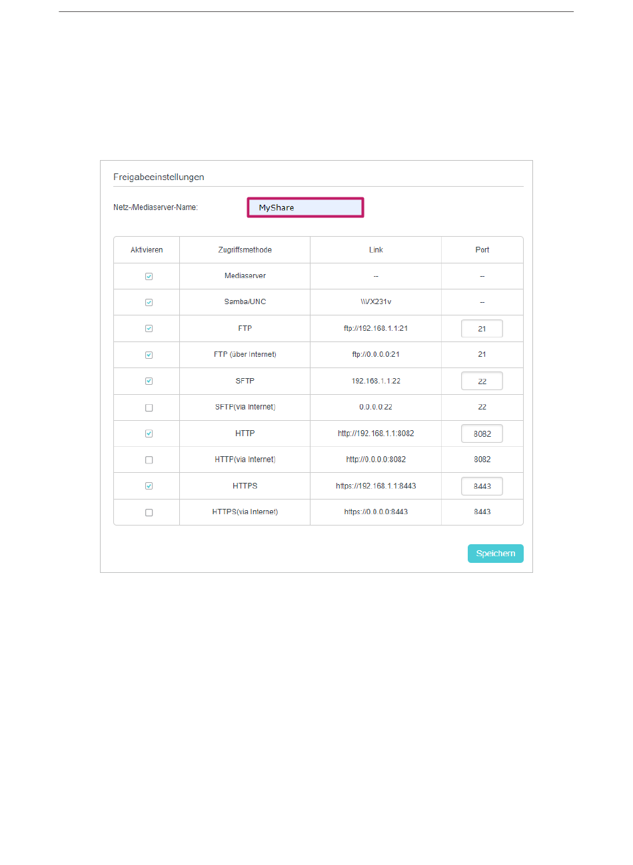633x865 pixels.
Task: Disable the Samba/UNC checkbox
Action: [149, 302]
